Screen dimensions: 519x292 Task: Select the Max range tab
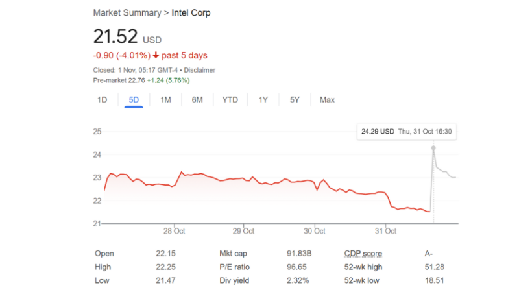coord(327,100)
